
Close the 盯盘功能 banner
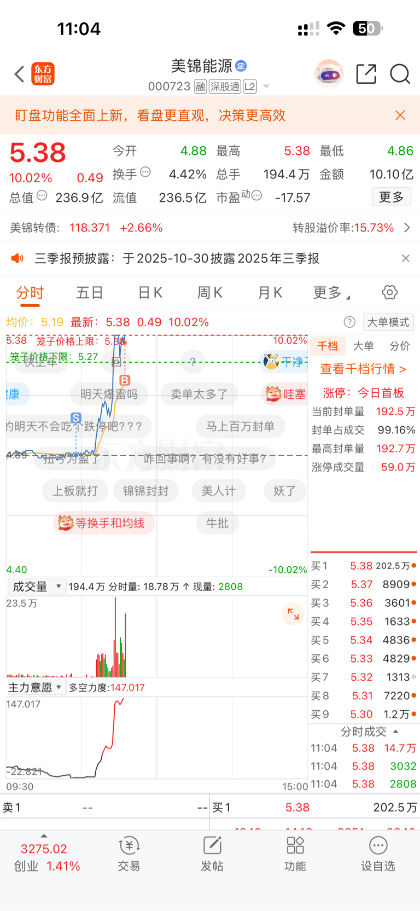(x=400, y=115)
